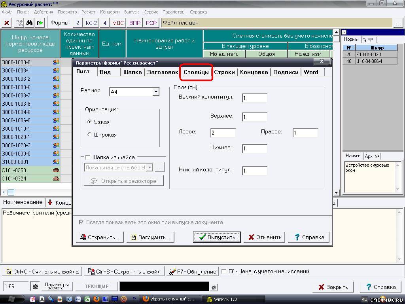Click the brick icon in row С101-0324
The image size is (405, 304).
(56, 179)
